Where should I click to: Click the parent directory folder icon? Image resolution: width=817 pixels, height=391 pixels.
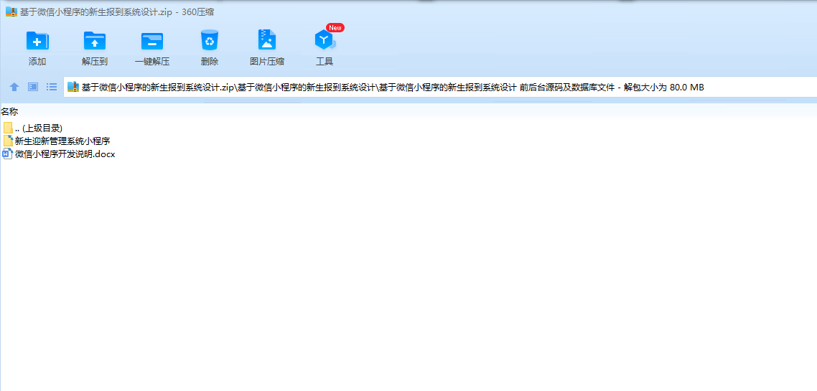coord(8,128)
